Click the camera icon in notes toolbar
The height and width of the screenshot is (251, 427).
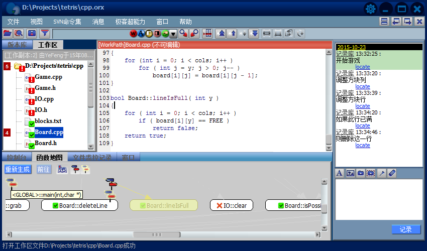click(x=360, y=173)
